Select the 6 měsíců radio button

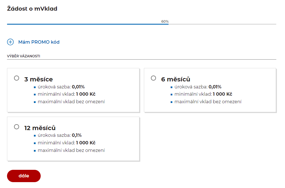pyautogui.click(x=153, y=78)
